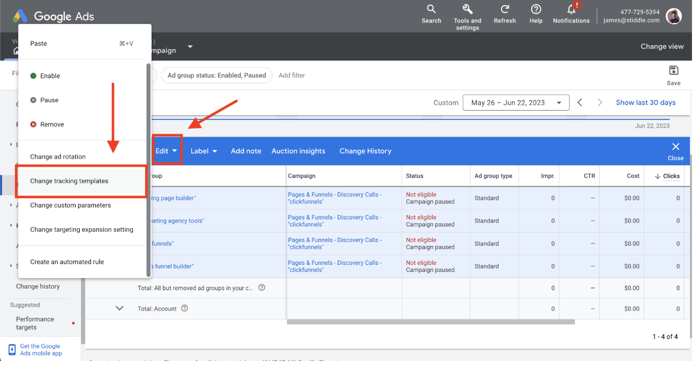The image size is (693, 366).
Task: Click the user profile avatar
Action: (674, 16)
